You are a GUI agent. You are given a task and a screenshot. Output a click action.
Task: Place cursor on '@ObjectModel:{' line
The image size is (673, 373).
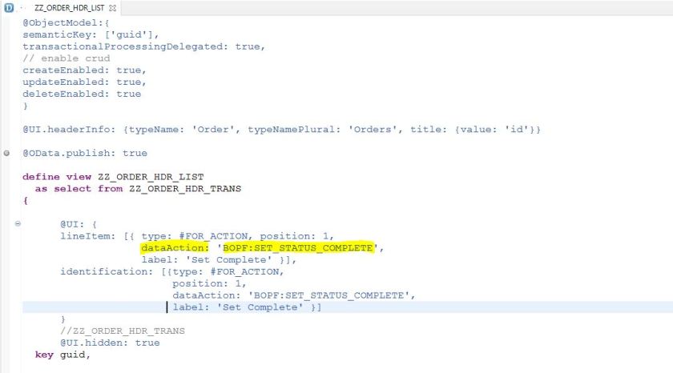point(66,22)
